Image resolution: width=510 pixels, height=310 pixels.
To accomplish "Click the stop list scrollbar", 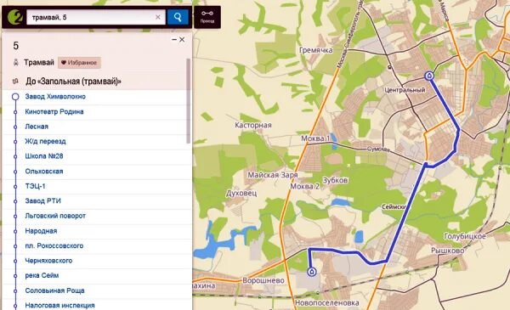I will click(188, 101).
